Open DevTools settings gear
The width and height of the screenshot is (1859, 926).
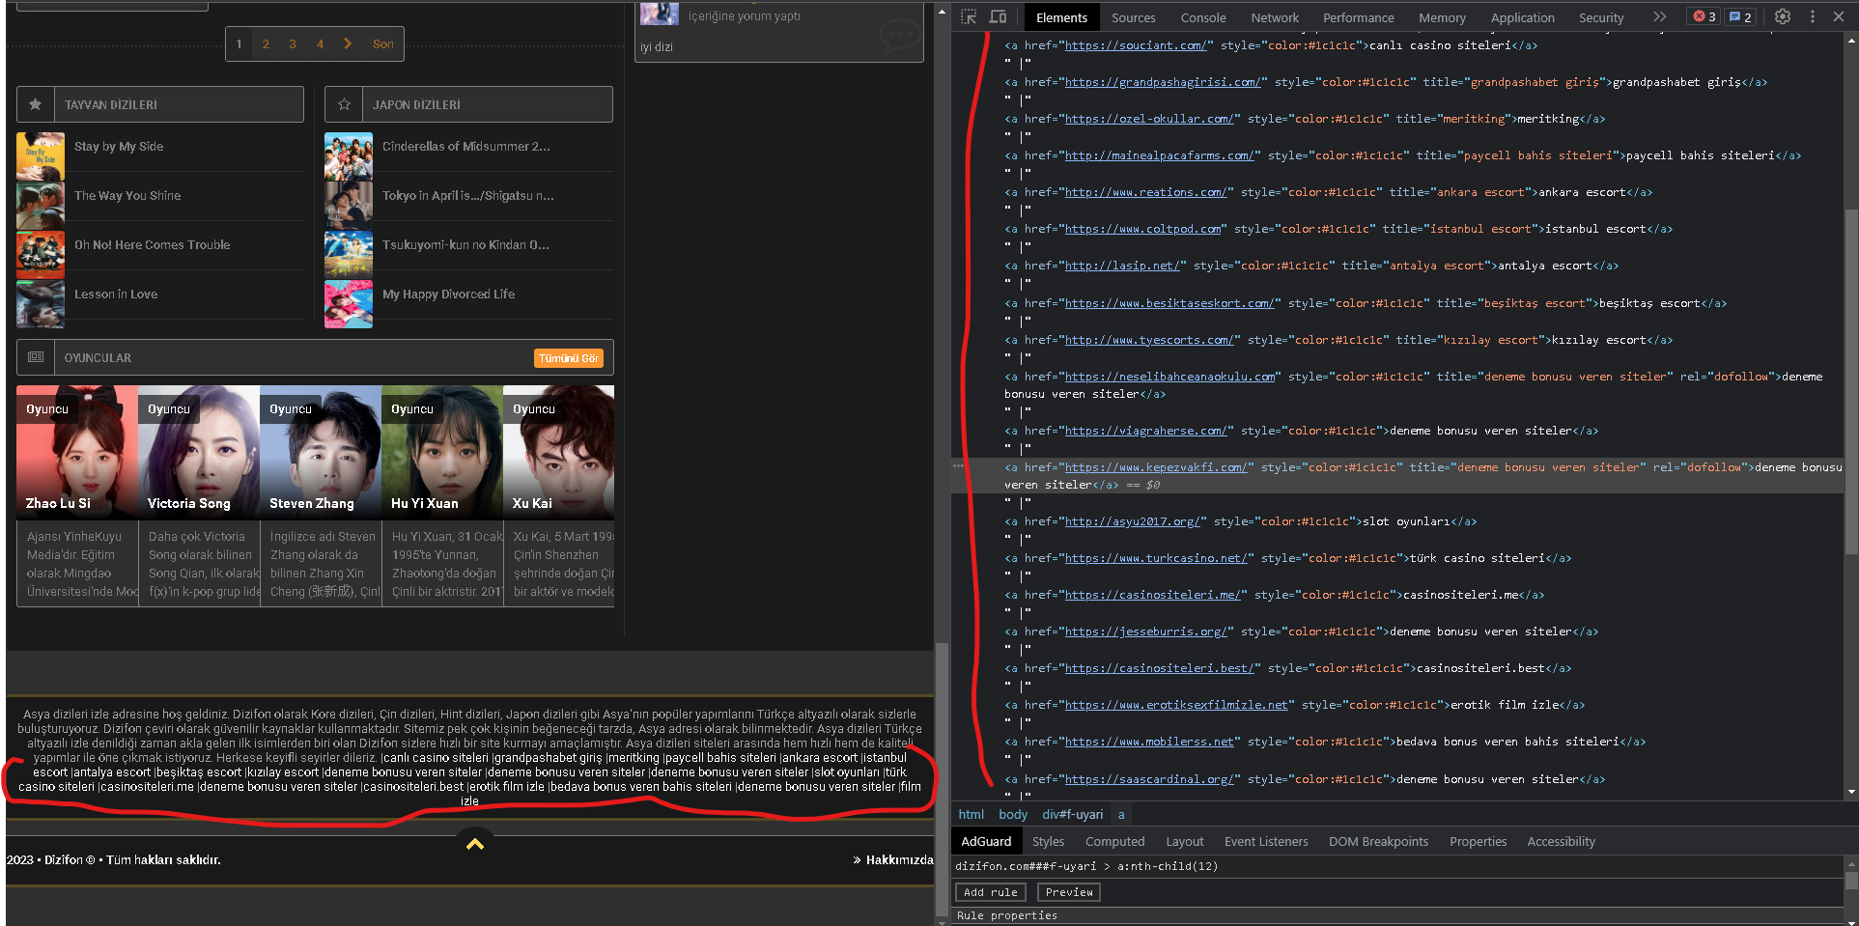(x=1783, y=16)
